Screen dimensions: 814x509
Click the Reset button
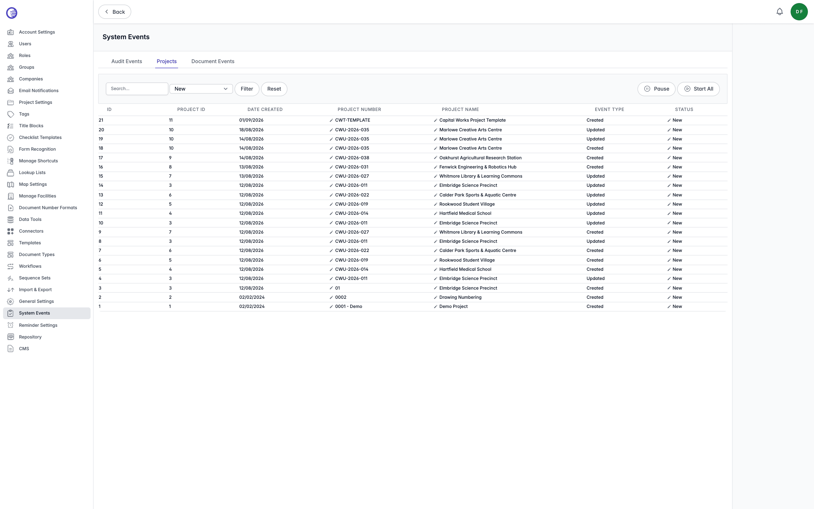click(x=274, y=89)
